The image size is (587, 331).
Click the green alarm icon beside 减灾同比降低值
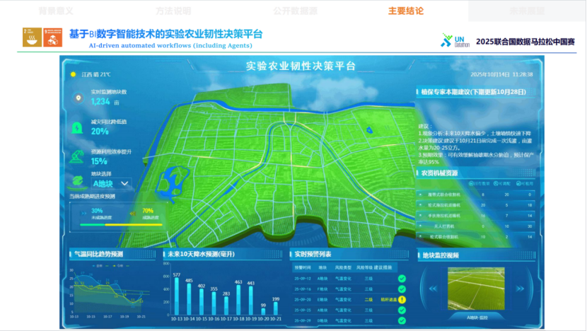tap(78, 127)
